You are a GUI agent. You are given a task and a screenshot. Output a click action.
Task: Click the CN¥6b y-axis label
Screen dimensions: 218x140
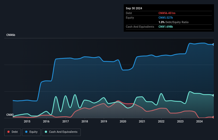pos(11,35)
